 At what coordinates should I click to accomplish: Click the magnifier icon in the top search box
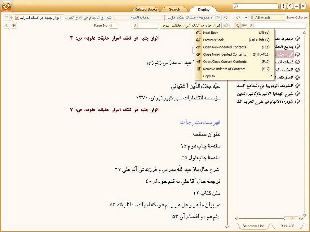[x=236, y=6]
